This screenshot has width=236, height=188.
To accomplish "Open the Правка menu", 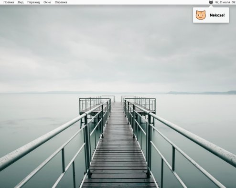I will coord(9,2).
